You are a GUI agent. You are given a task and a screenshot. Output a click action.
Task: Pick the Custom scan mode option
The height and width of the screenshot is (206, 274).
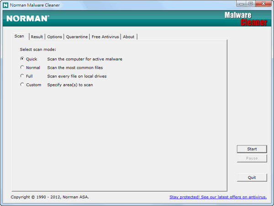point(22,84)
